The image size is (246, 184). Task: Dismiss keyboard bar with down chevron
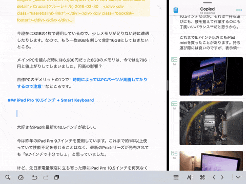(x=238, y=177)
